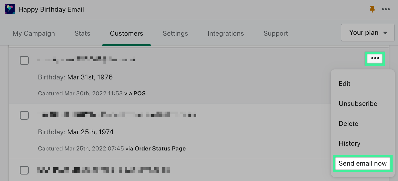The width and height of the screenshot is (398, 181).
Task: Click Send email now
Action: tap(363, 163)
